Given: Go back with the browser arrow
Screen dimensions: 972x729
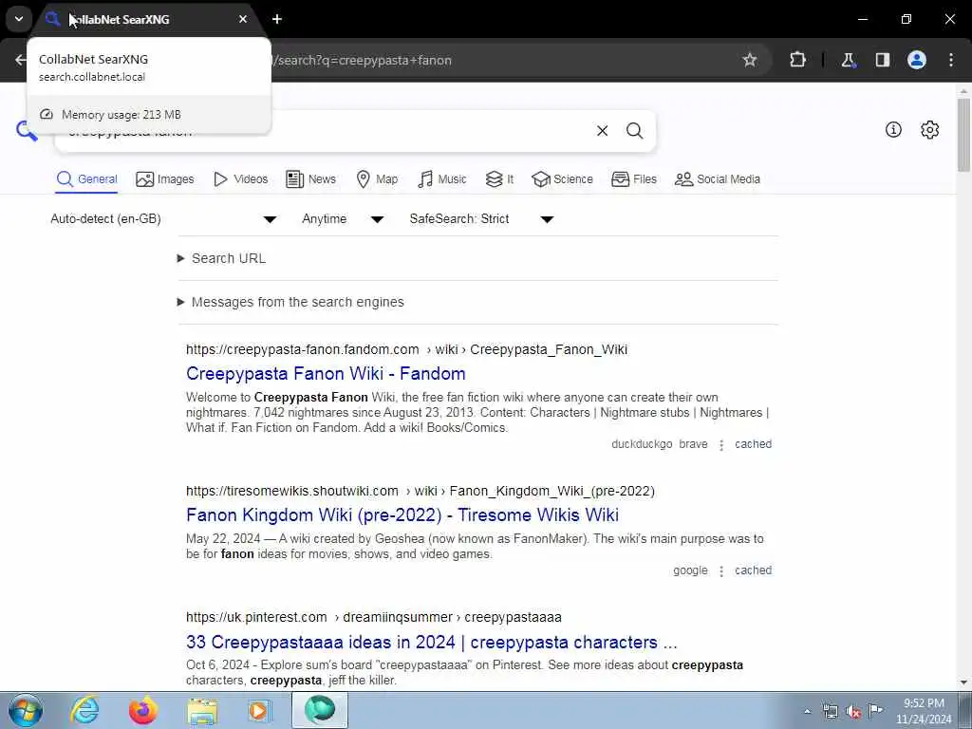Looking at the screenshot, I should (x=21, y=60).
